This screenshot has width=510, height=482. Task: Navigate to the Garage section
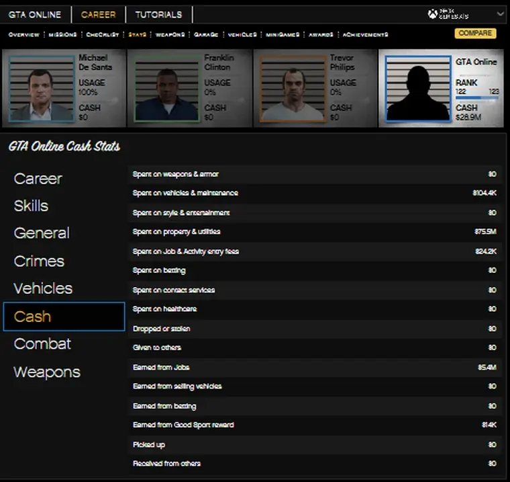[207, 34]
